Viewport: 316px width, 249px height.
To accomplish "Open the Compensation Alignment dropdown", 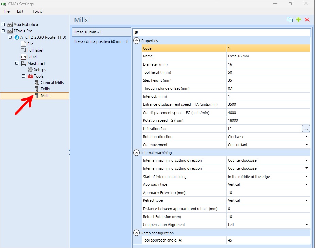I will pos(306,225).
